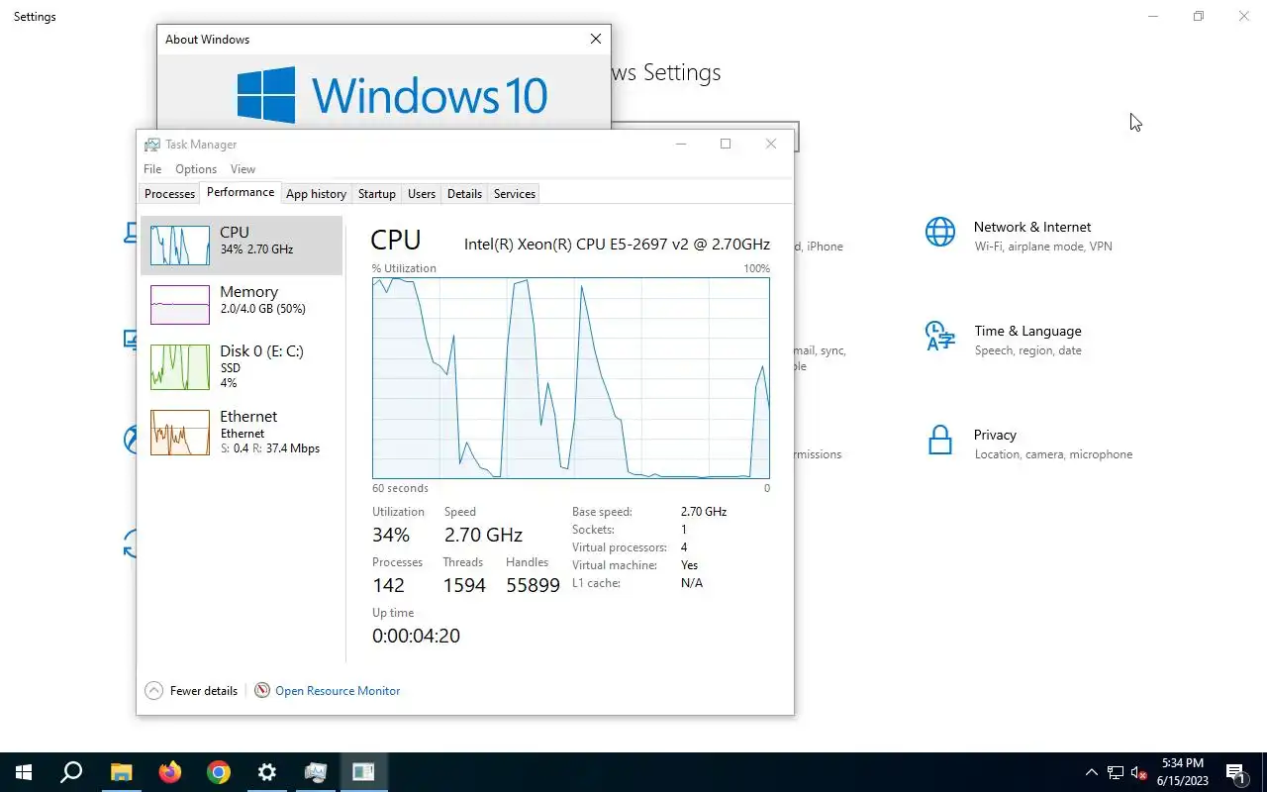This screenshot has width=1267, height=792.
Task: Click the Threads count 1594
Action: (x=464, y=585)
